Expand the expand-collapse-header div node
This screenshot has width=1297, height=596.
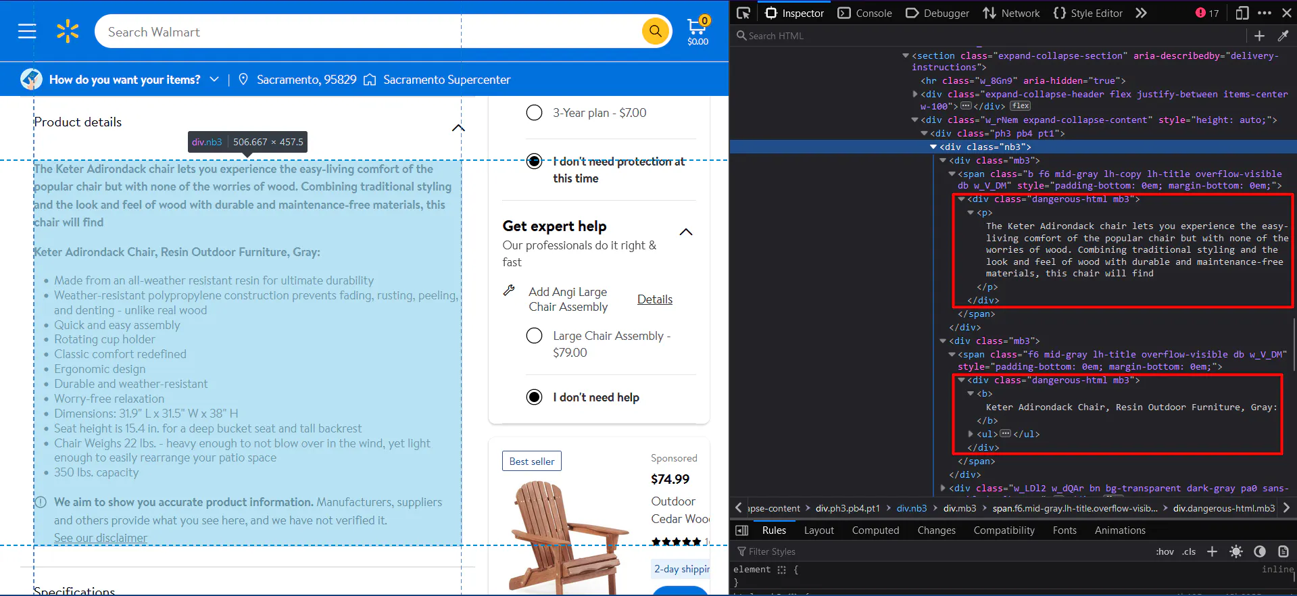tap(915, 94)
